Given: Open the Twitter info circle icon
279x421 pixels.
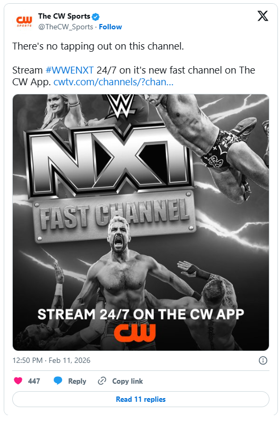Looking at the screenshot, I should pos(263,360).
